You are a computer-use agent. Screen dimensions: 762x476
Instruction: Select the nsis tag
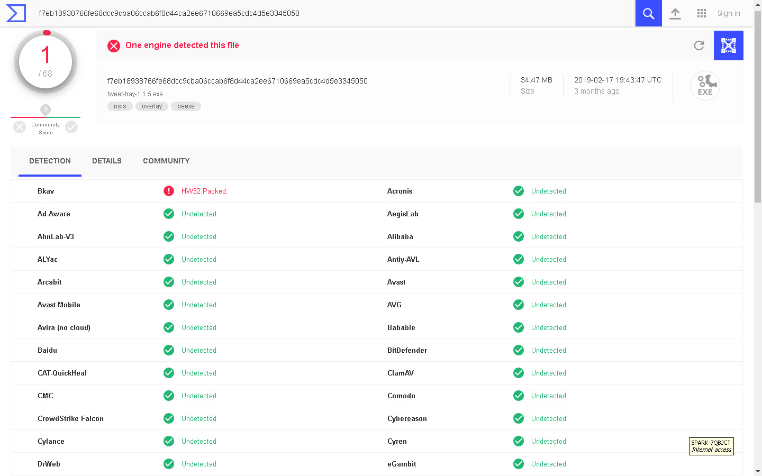120,106
